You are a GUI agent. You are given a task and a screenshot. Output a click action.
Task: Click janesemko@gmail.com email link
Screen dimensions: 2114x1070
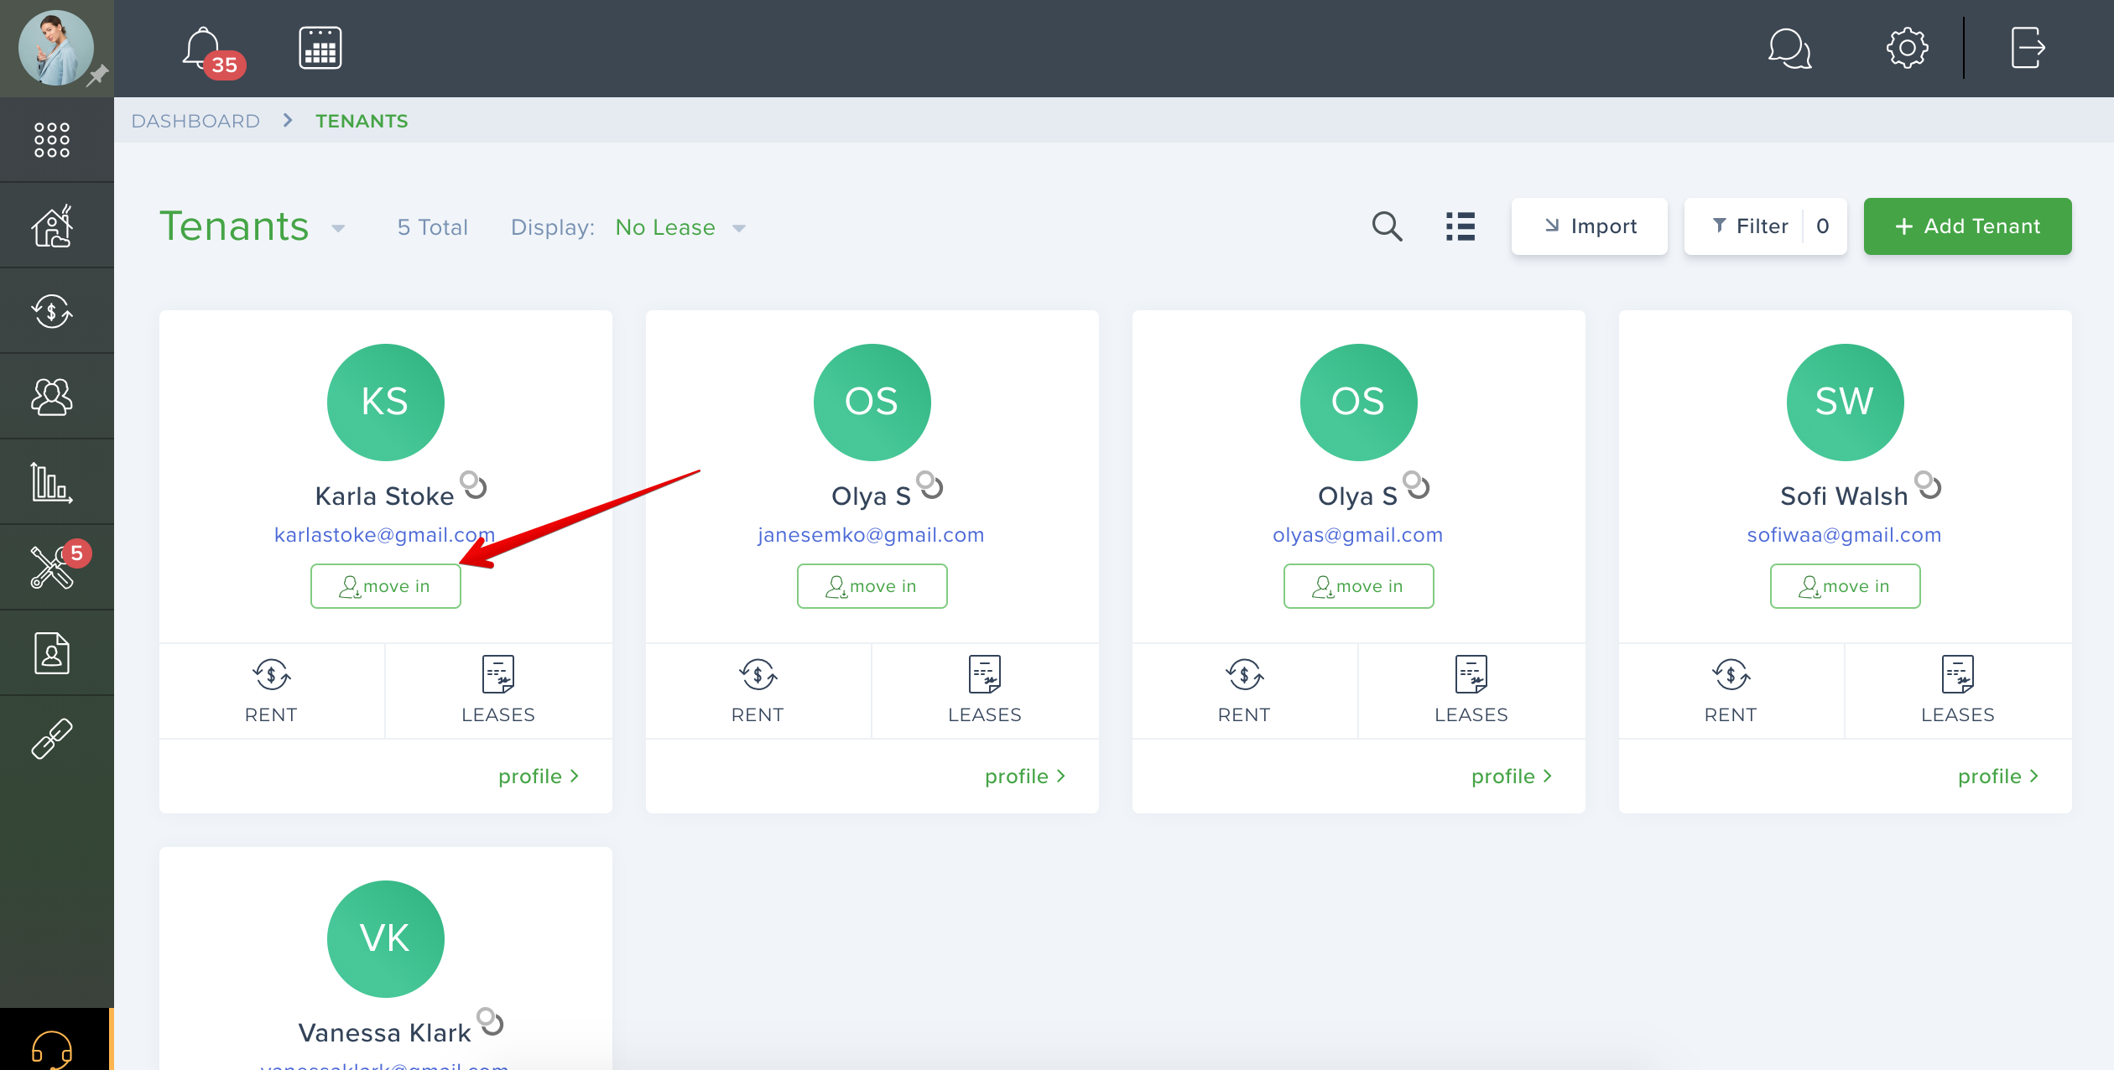(871, 535)
